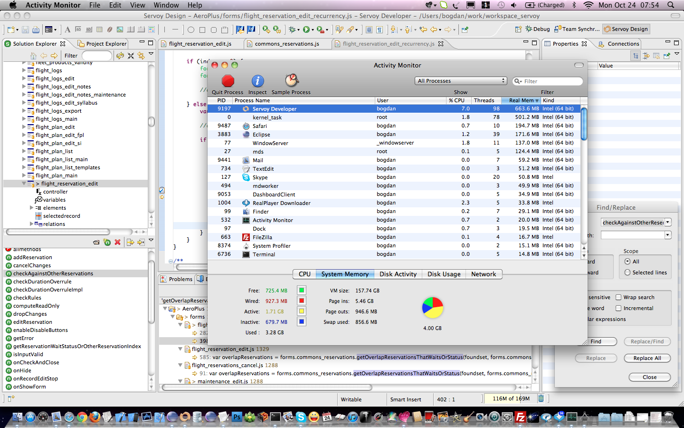Click the Replace All button
This screenshot has height=428, width=684.
coord(647,358)
